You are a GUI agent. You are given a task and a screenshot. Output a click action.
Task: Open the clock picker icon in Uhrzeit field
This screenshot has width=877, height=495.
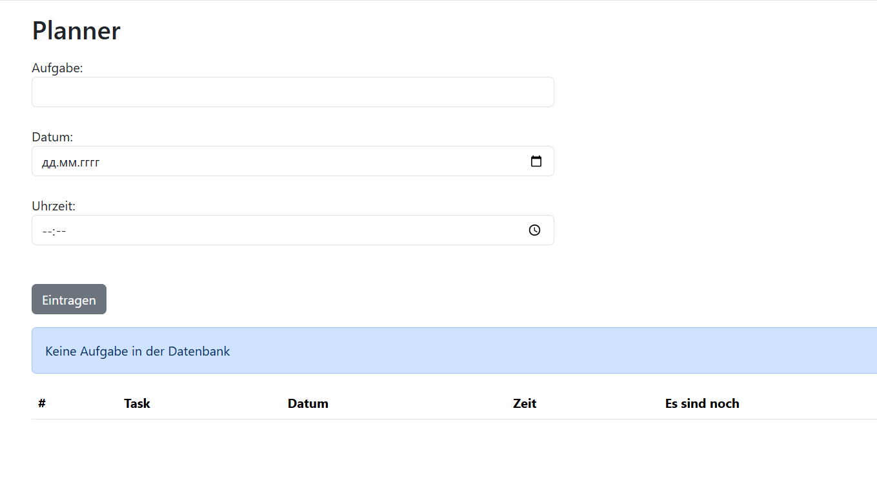tap(534, 230)
